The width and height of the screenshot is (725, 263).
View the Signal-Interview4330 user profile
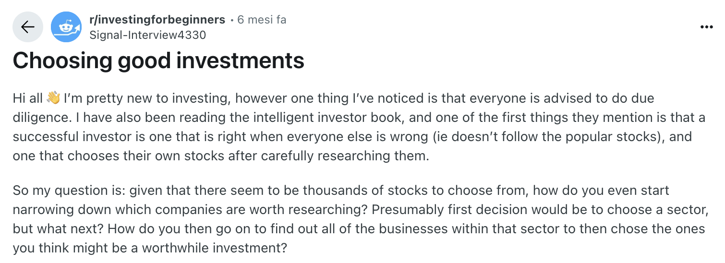click(x=147, y=35)
